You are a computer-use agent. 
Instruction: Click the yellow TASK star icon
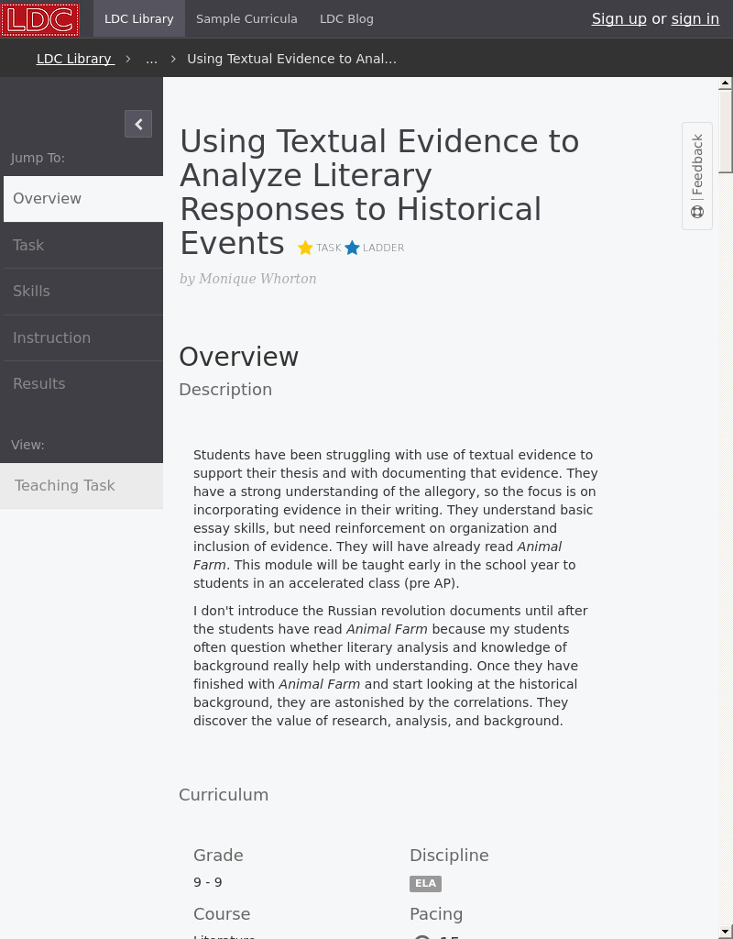point(305,248)
